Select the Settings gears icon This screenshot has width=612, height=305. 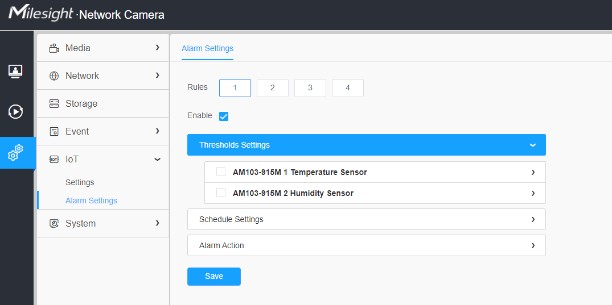pyautogui.click(x=15, y=153)
